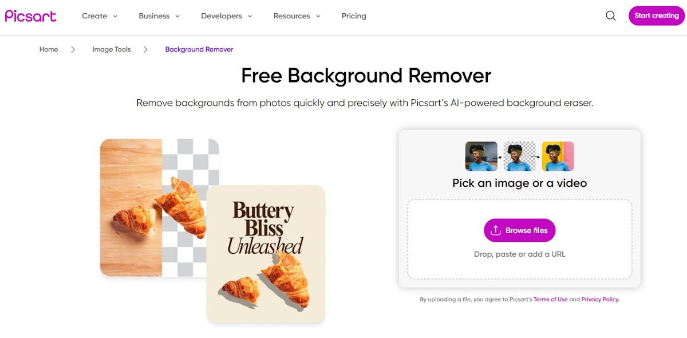Click the upload icon in Browse files
Screen dimensions: 687x338
[x=496, y=230]
